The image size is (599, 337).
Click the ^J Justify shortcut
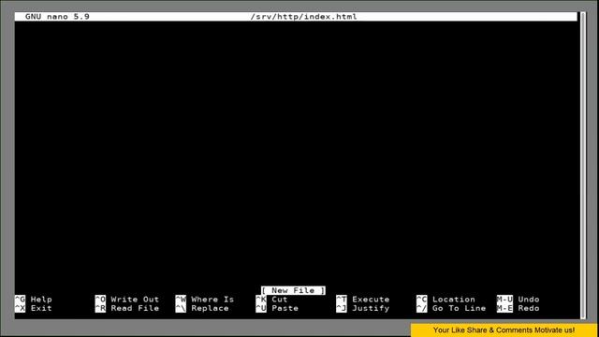[x=363, y=308]
